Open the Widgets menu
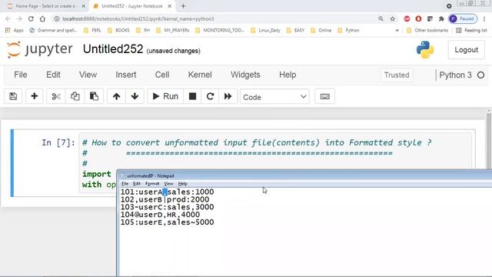Viewport: 492px width, 277px height. coord(245,75)
